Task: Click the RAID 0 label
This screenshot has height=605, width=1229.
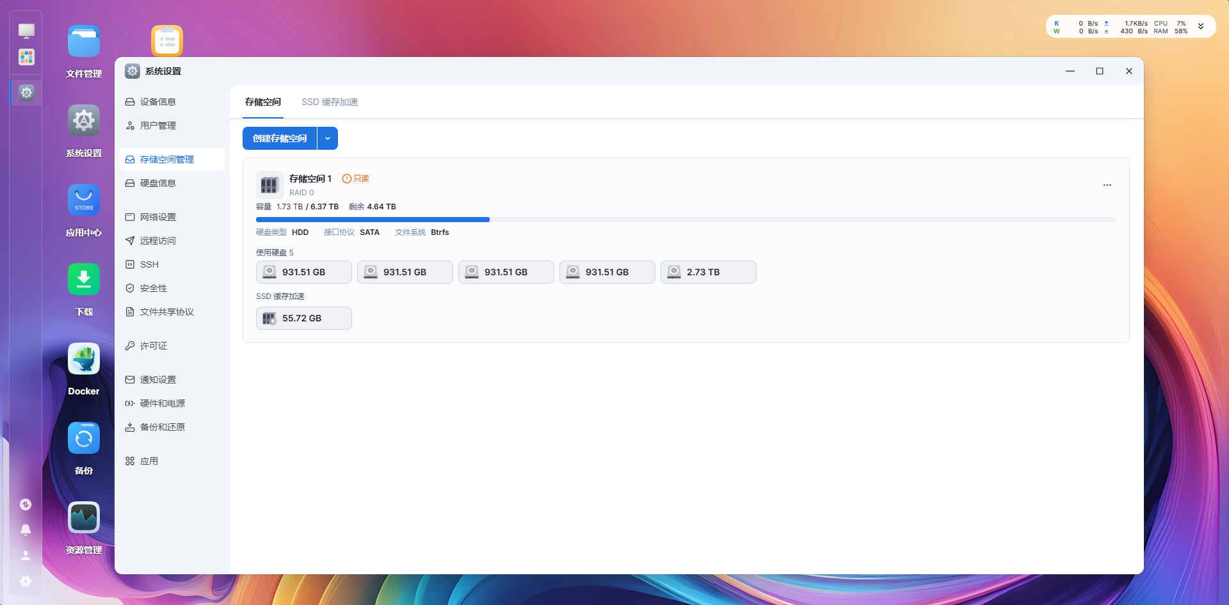Action: [301, 193]
